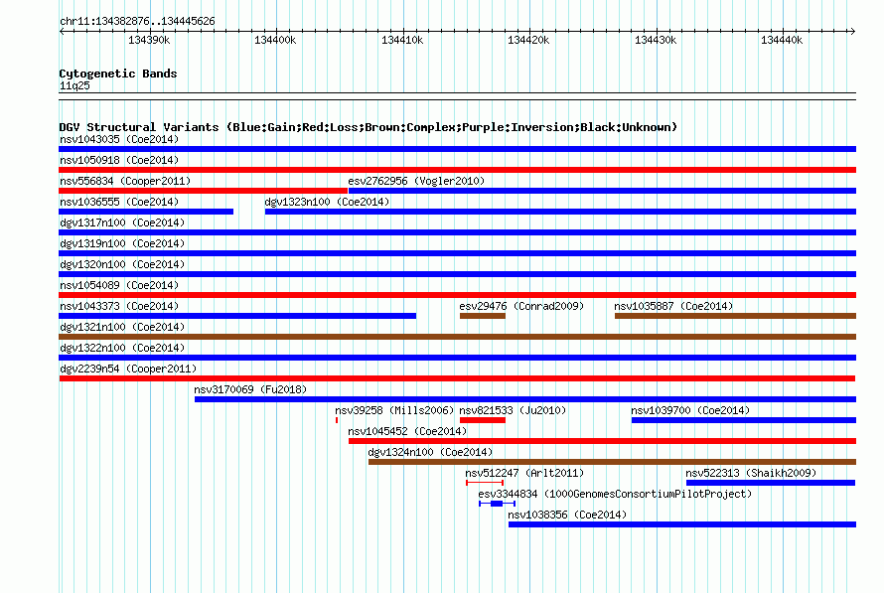Open esv2762956 (Vogler2010) variant label
This screenshot has height=593, width=884.
coord(416,181)
